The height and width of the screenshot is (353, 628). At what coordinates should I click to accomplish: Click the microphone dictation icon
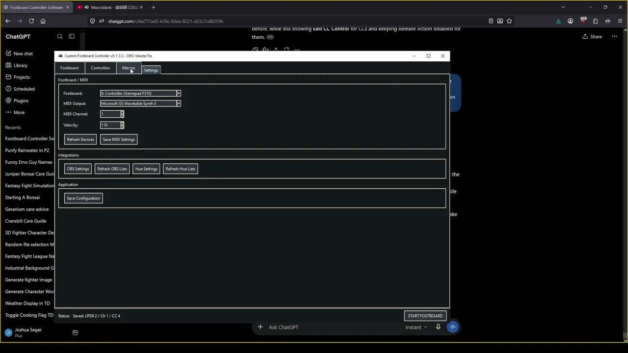(438, 327)
